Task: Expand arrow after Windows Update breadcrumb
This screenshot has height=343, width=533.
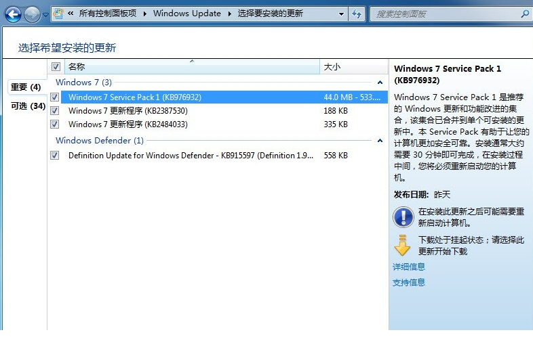Action: tap(230, 14)
